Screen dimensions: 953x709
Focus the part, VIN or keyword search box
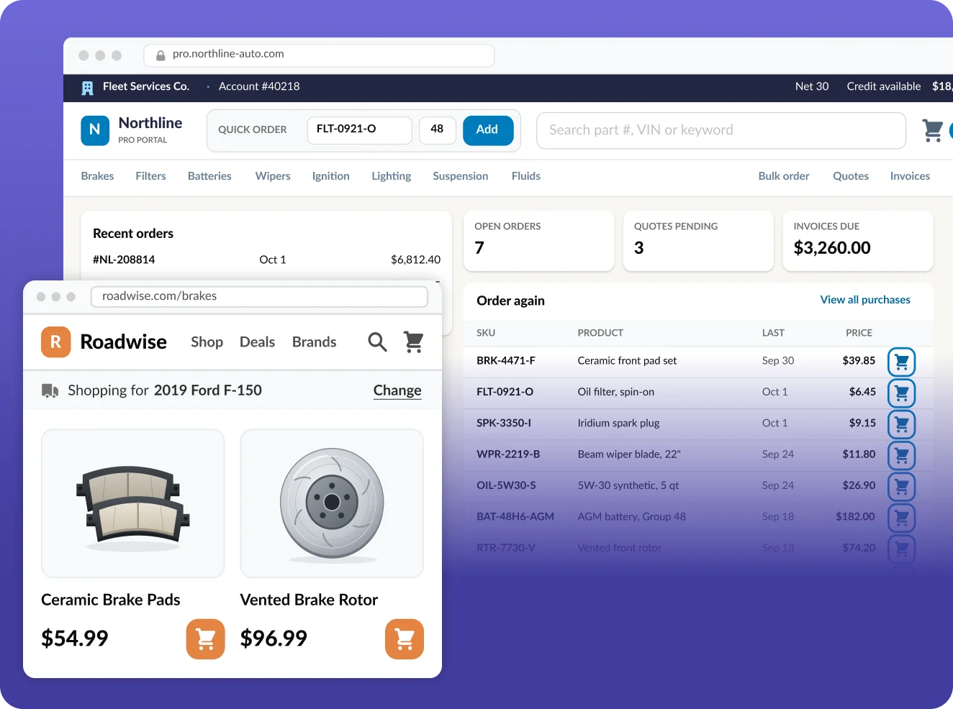click(721, 130)
